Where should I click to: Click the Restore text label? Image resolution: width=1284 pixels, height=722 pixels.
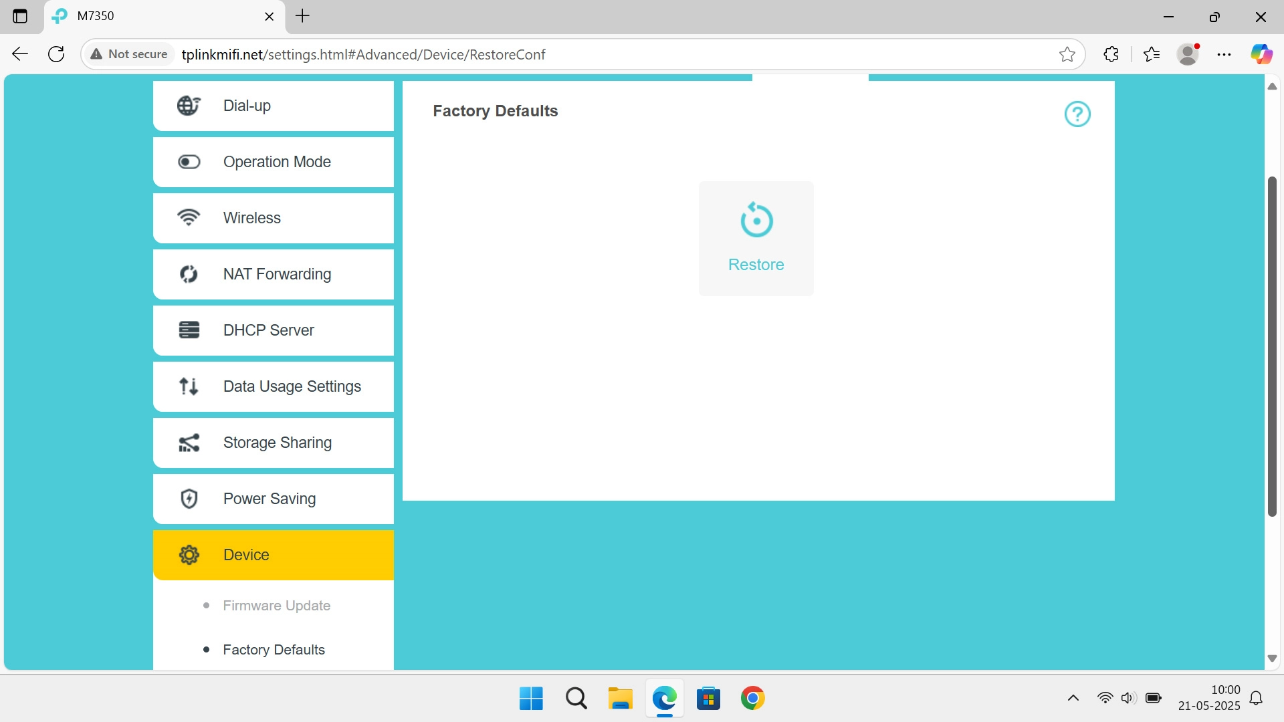(756, 265)
